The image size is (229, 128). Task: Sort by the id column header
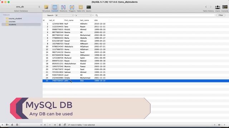(44, 20)
